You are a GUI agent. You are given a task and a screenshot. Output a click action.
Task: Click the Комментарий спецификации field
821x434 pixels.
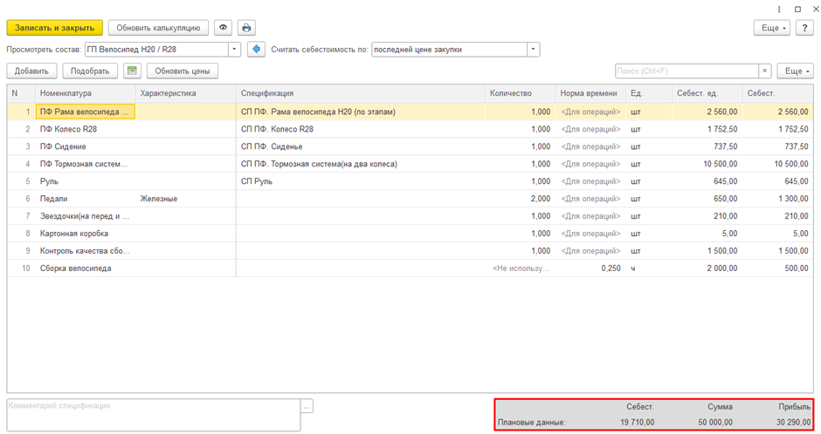click(x=154, y=415)
